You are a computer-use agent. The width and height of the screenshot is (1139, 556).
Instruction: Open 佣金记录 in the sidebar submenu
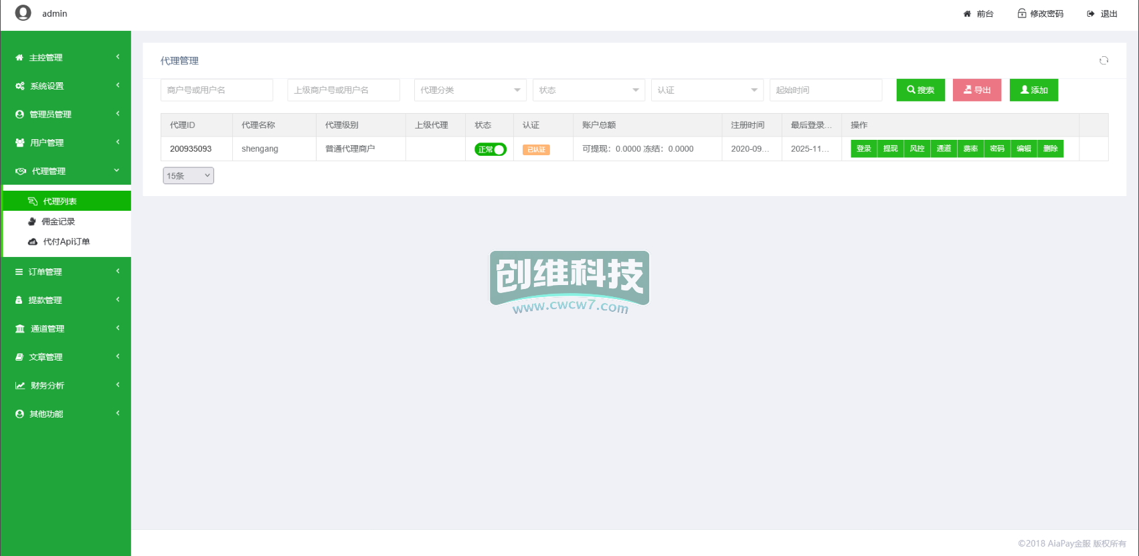pos(58,221)
